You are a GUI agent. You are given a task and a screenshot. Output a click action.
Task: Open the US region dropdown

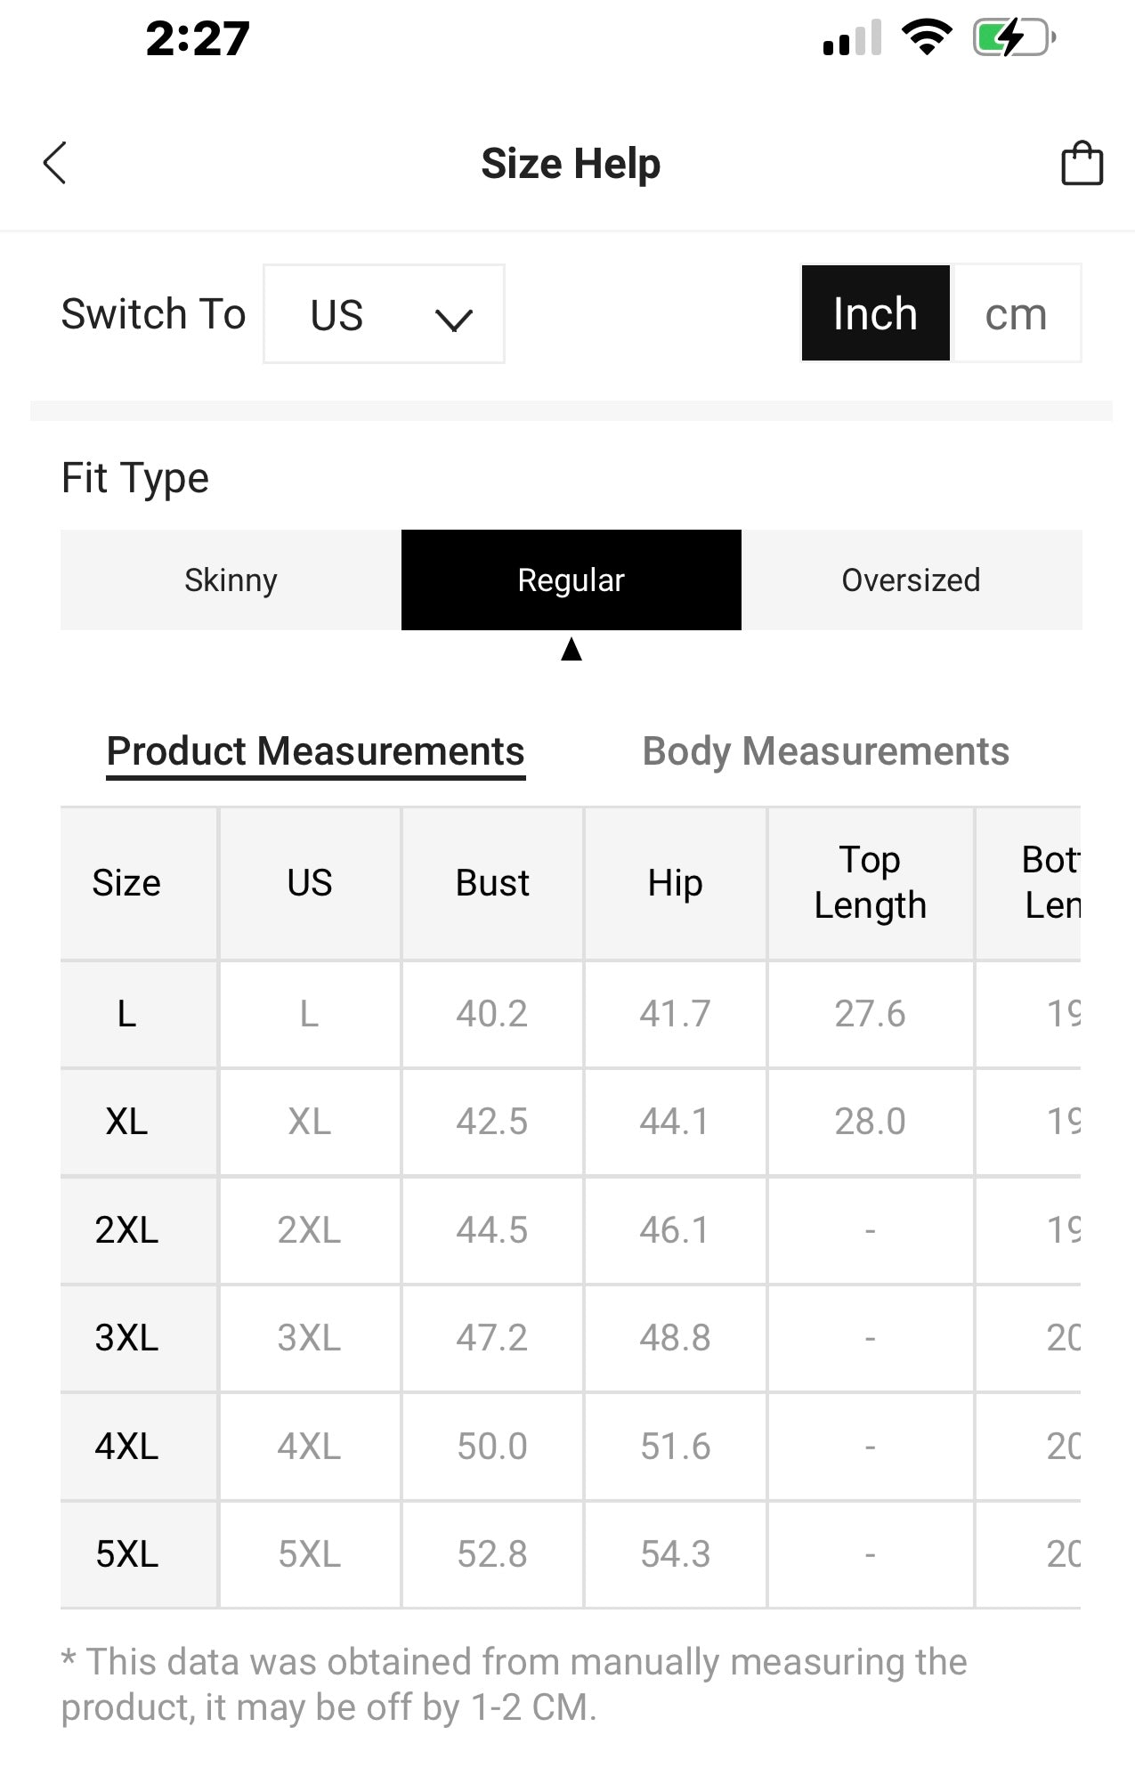(384, 314)
